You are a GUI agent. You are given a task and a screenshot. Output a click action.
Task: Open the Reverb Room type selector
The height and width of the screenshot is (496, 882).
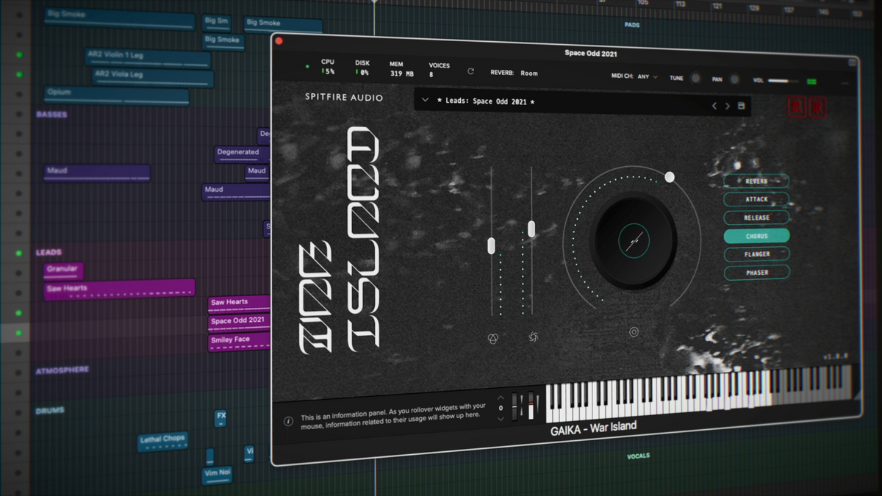coord(528,73)
